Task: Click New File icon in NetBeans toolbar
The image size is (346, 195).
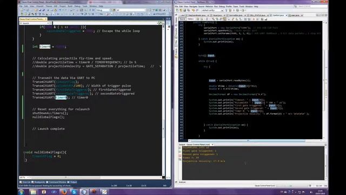Action: pyautogui.click(x=177, y=10)
